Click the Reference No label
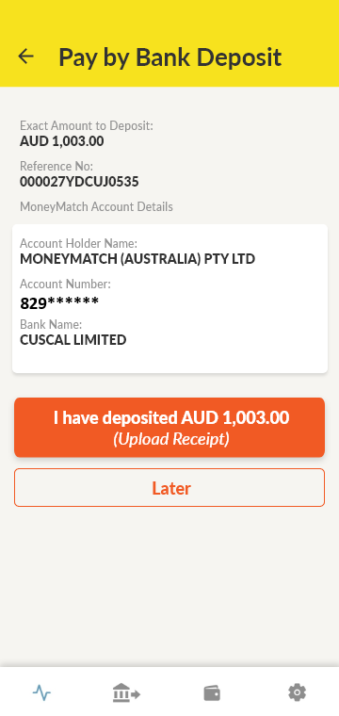This screenshot has height=716, width=339. [56, 166]
